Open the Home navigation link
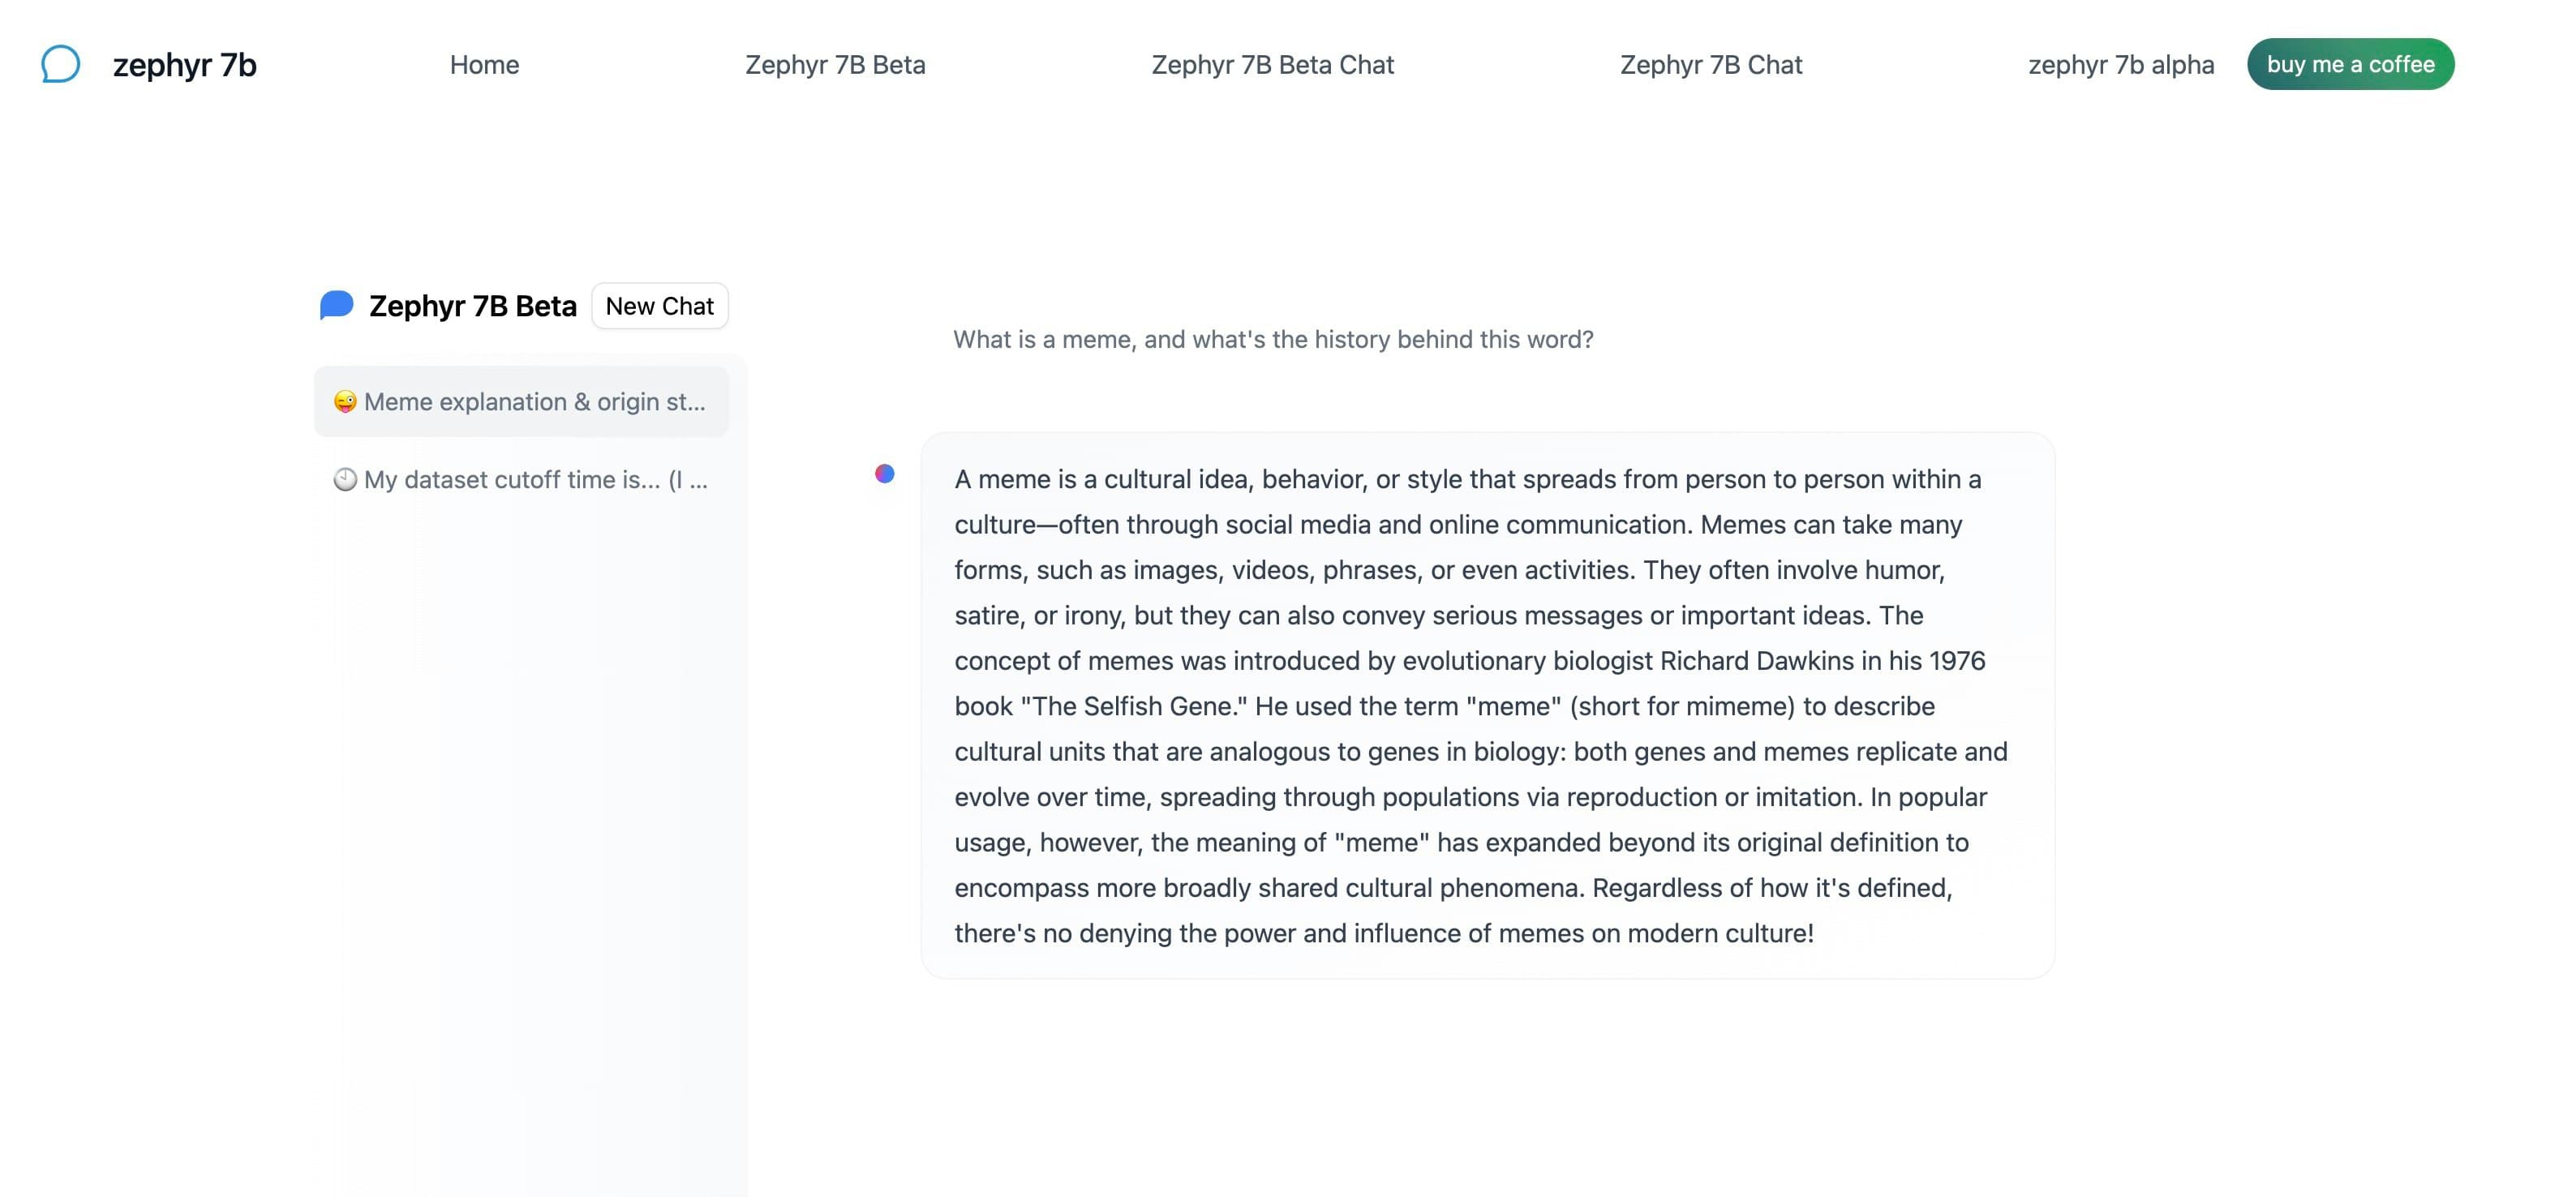Viewport: 2576px width, 1197px height. point(484,65)
